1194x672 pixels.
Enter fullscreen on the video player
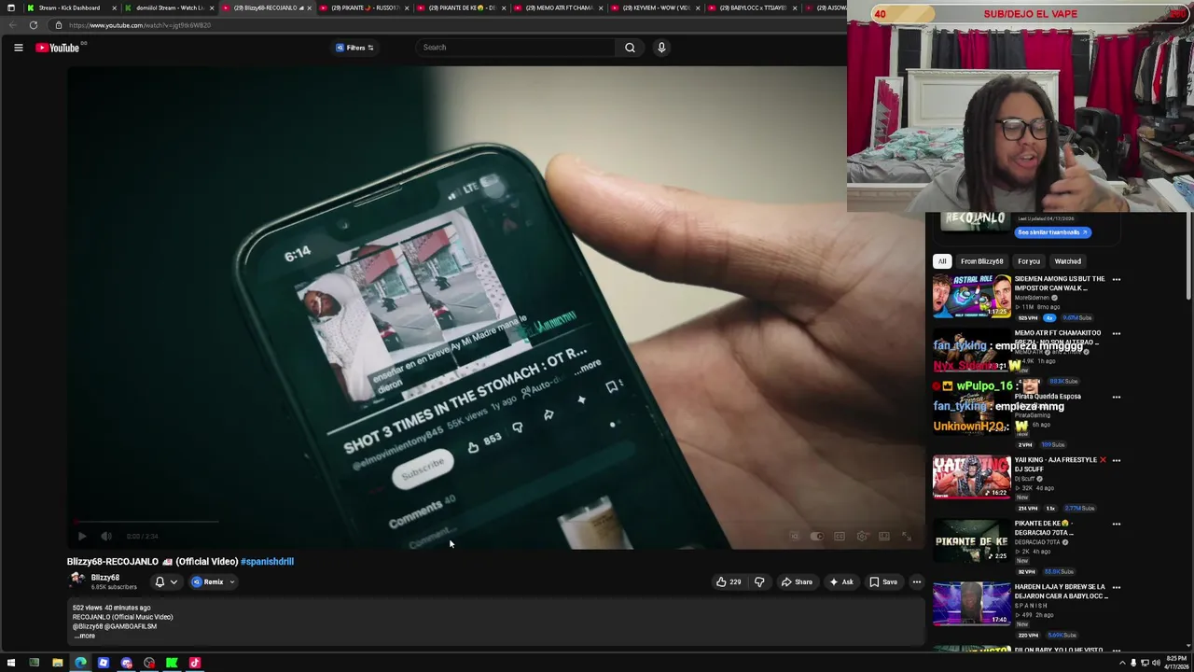907,536
